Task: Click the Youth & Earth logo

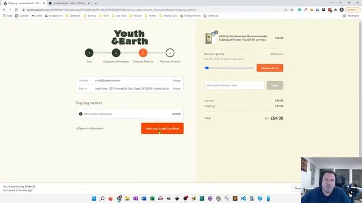Action: click(x=130, y=37)
